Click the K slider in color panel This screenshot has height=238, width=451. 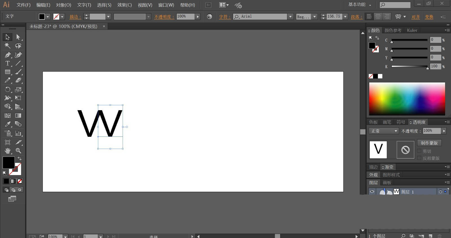coord(409,66)
